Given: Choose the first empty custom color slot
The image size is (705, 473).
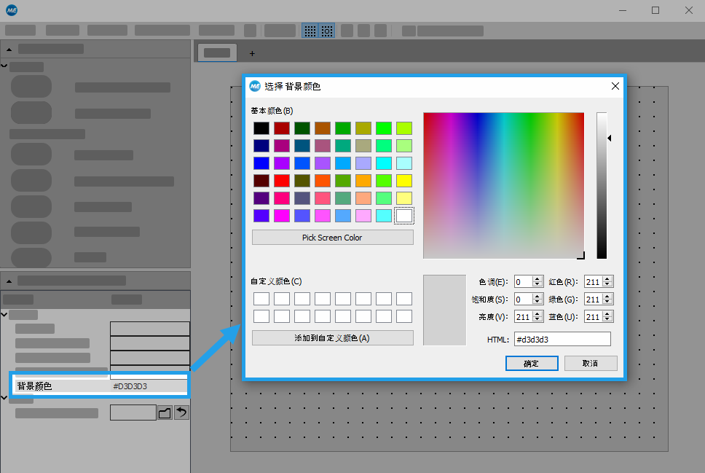Looking at the screenshot, I should [261, 299].
